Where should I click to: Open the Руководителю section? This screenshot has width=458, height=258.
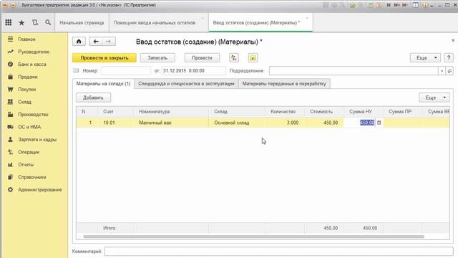coord(34,52)
